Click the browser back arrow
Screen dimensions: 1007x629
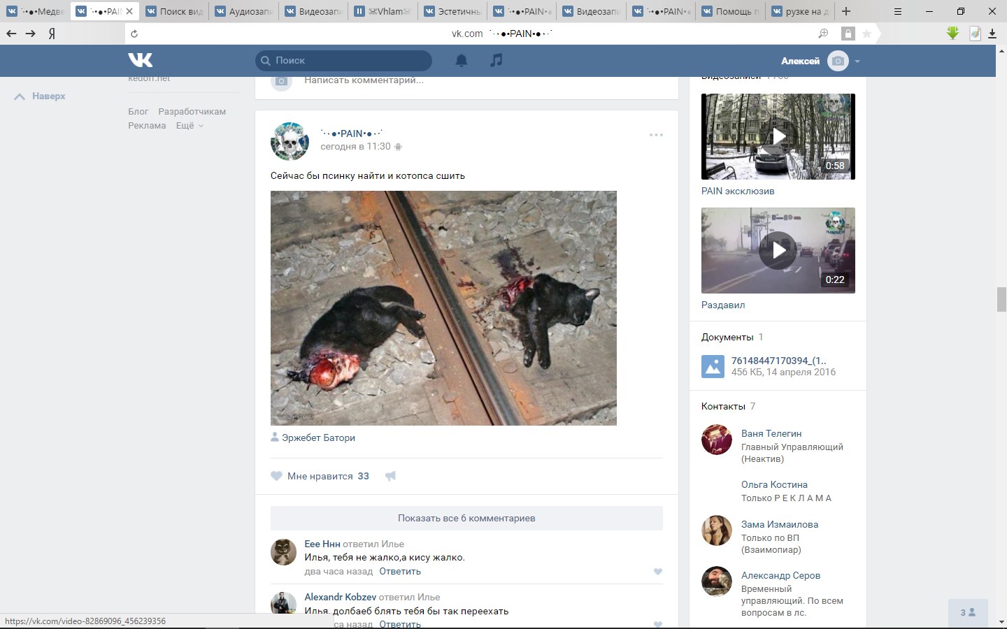(11, 34)
